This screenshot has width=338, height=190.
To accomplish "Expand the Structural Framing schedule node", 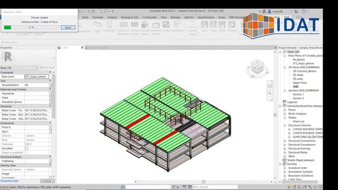I will pyautogui.click(x=285, y=149).
